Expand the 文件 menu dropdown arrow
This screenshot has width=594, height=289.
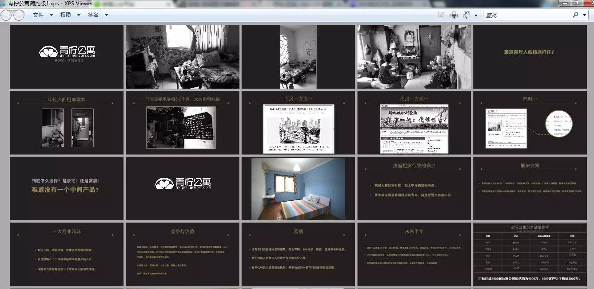51,15
